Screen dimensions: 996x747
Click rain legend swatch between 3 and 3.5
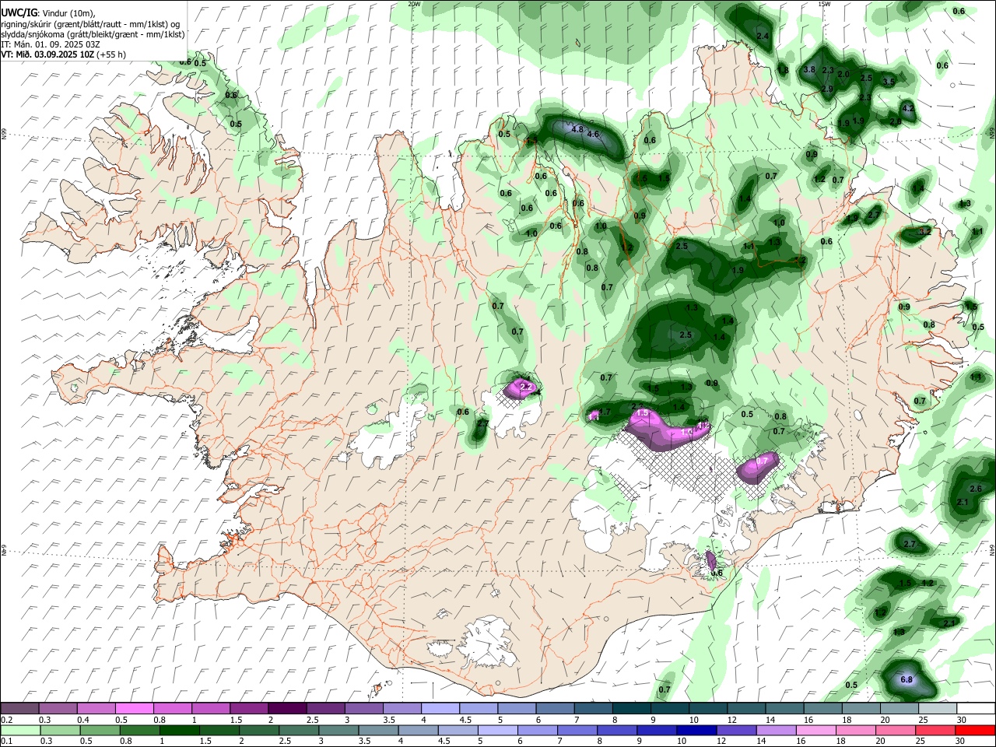point(341,730)
